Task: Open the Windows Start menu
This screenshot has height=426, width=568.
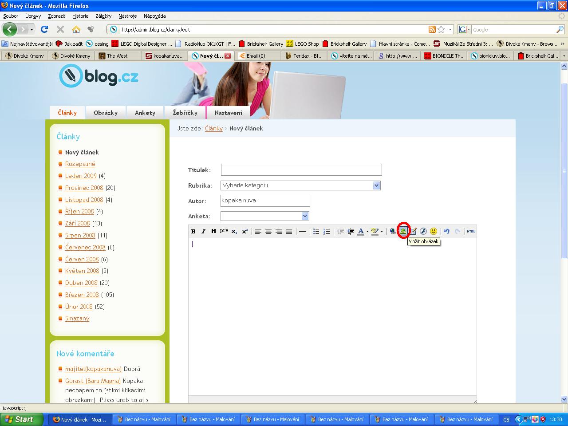Action: 21,419
